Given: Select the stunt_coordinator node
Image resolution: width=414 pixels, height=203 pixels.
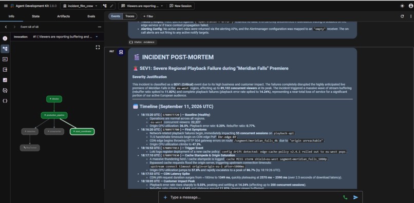Looking at the screenshot, I should pyautogui.click(x=82, y=132).
